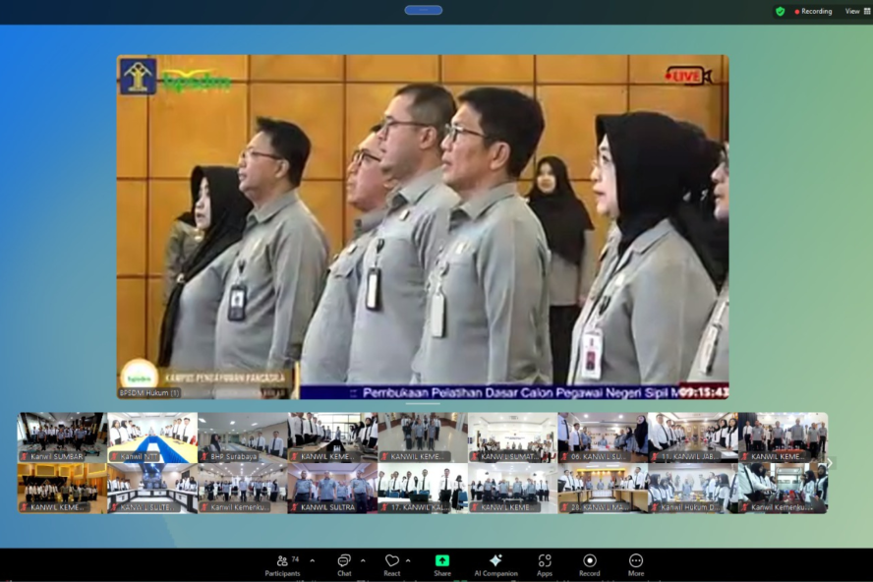Show next page of video thumbnails
This screenshot has width=873, height=582.
click(830, 463)
